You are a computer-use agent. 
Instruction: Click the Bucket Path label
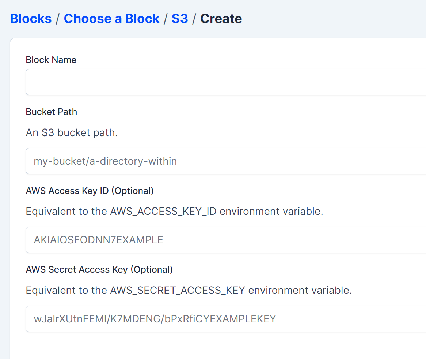(51, 112)
